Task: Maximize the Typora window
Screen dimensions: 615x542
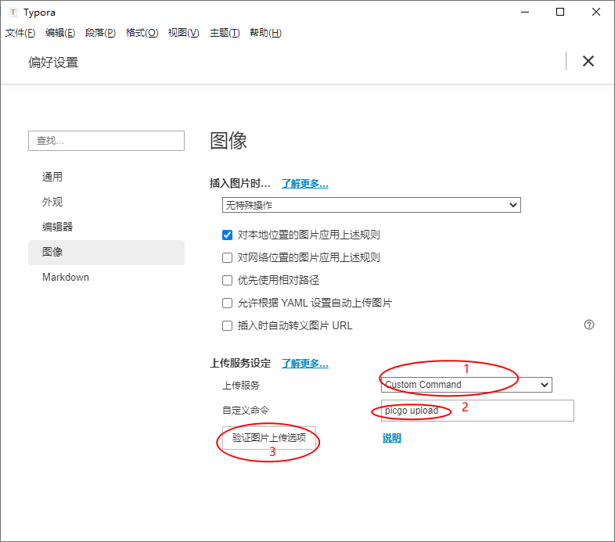Action: point(560,13)
